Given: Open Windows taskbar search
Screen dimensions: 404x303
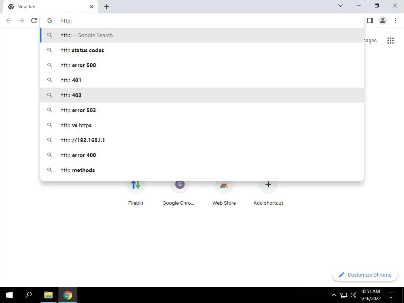Looking at the screenshot, I should tap(28, 295).
